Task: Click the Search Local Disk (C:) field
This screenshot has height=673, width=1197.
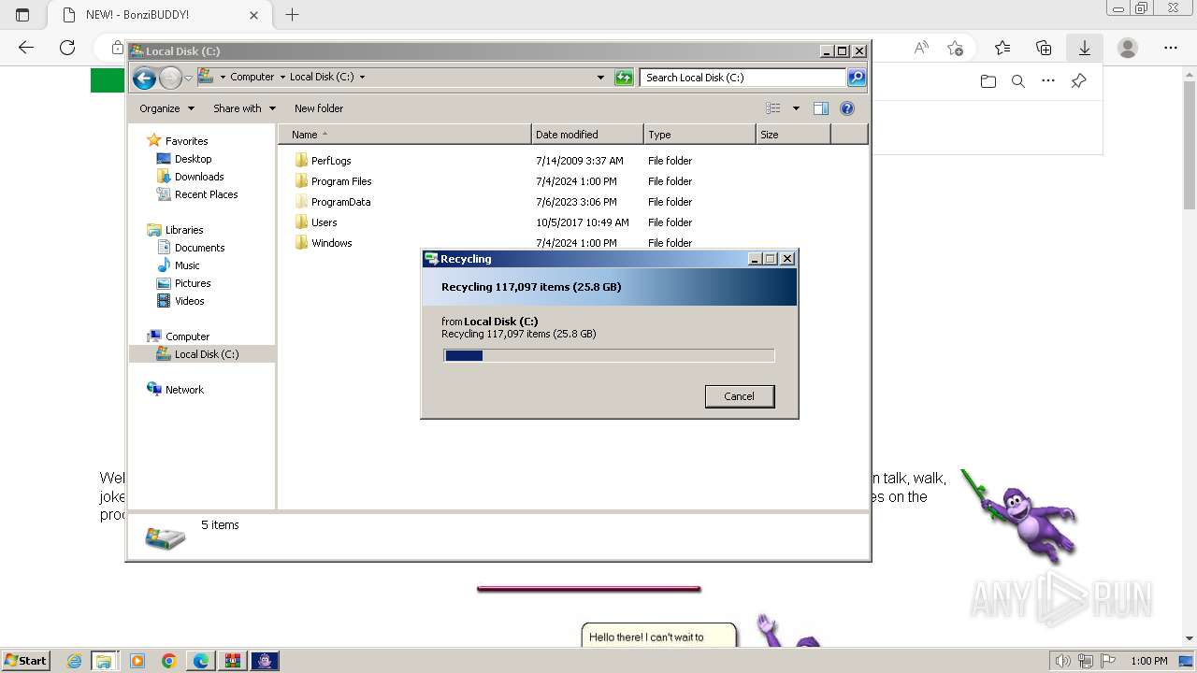Action: (743, 78)
